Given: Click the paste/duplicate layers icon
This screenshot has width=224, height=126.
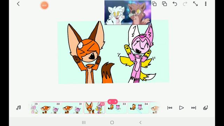Looking at the screenshot, I should coord(164,4).
